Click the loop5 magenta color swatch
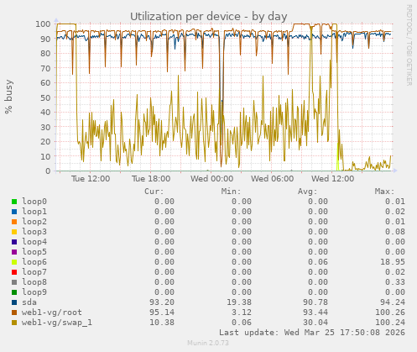Image resolution: width=417 pixels, height=352 pixels. coord(14,252)
